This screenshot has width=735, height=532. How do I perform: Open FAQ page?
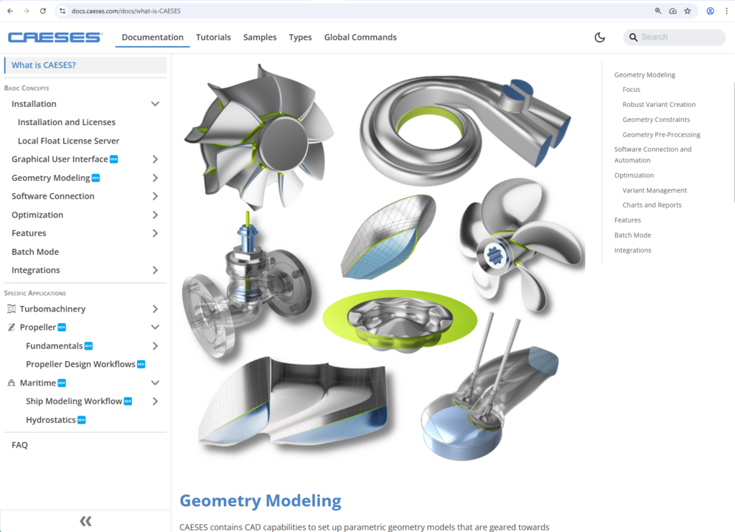pyautogui.click(x=19, y=445)
